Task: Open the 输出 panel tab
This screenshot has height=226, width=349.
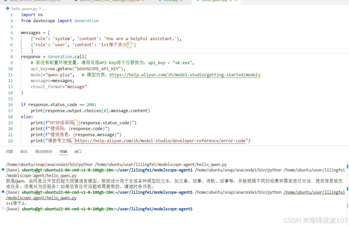Action: 24,152
